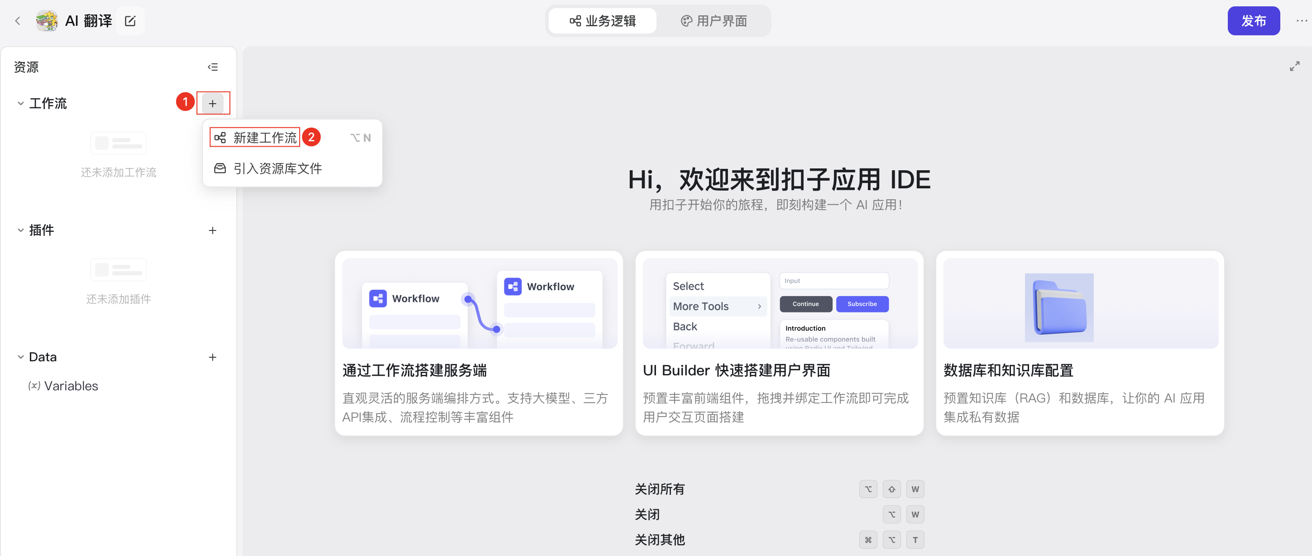Open the three-dot more options menu

[1301, 21]
